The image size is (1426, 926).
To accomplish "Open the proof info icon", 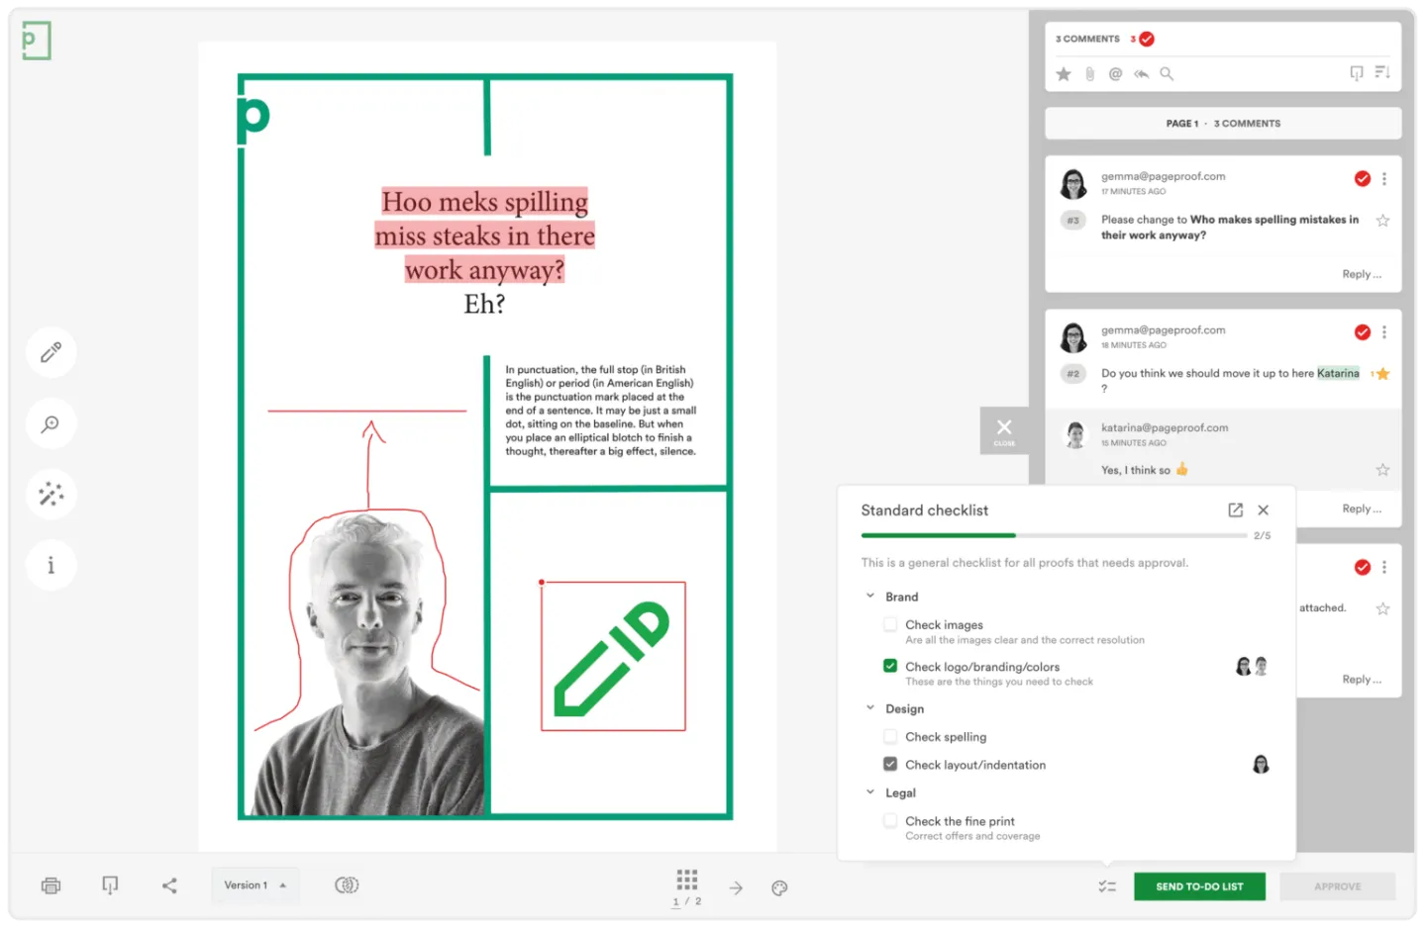I will pos(51,565).
